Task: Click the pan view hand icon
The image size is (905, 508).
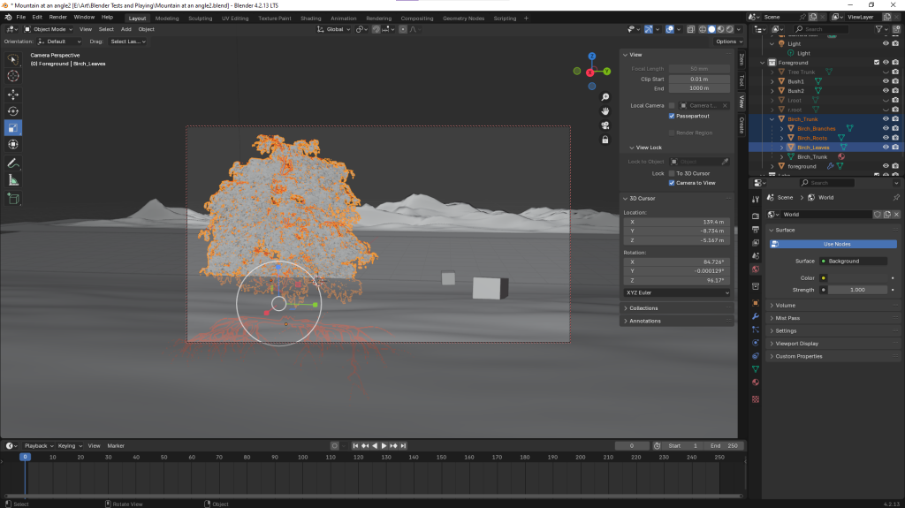Action: point(605,110)
